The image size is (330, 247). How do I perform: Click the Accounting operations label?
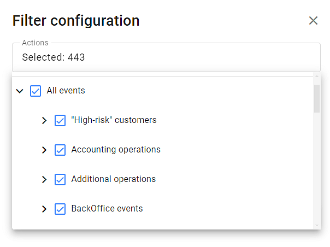point(116,150)
